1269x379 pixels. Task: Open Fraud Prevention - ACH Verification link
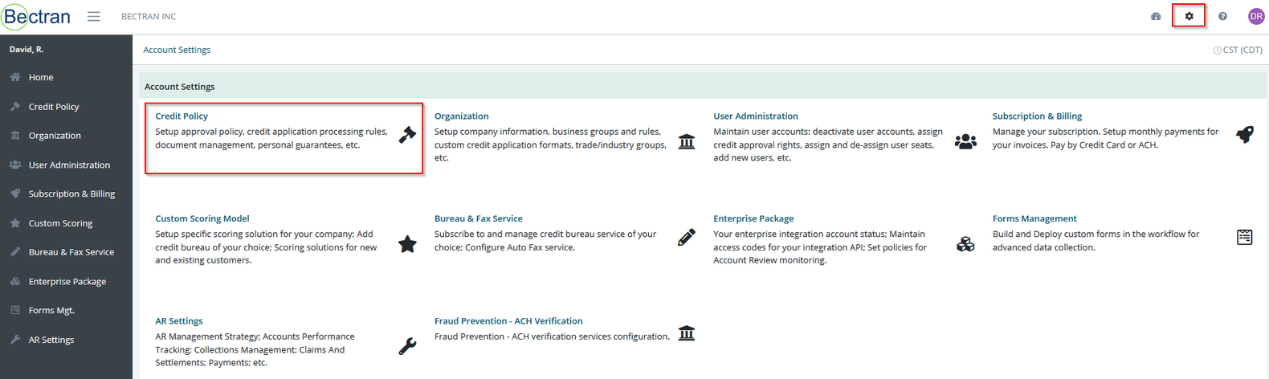[508, 321]
